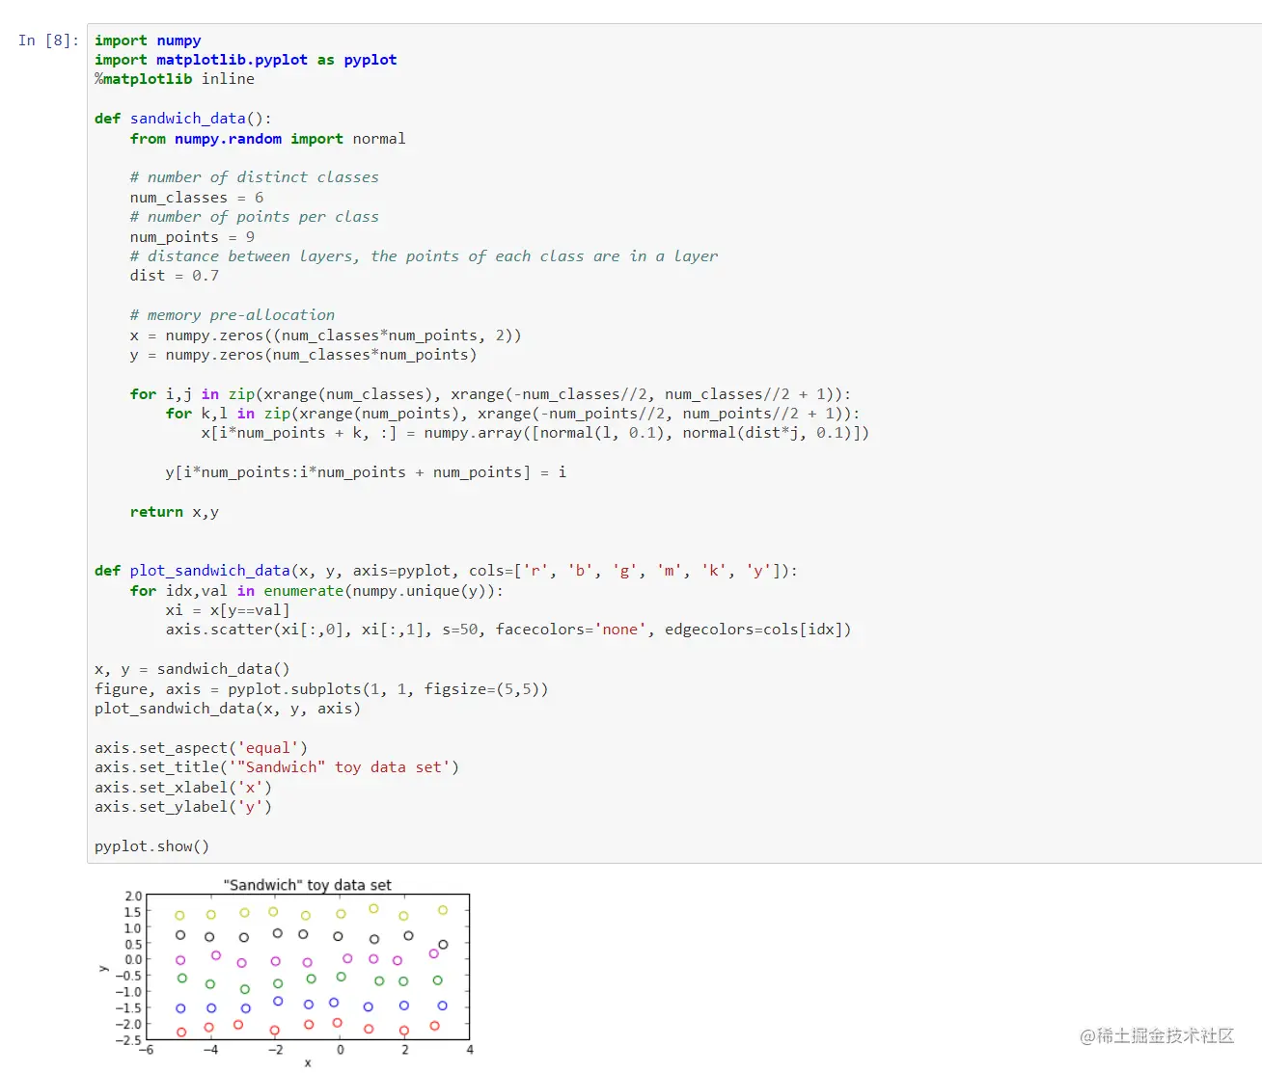Screen dimensions: 1262x1073
Task: Click the plot's x-axis label 'x'
Action: pos(308,1063)
